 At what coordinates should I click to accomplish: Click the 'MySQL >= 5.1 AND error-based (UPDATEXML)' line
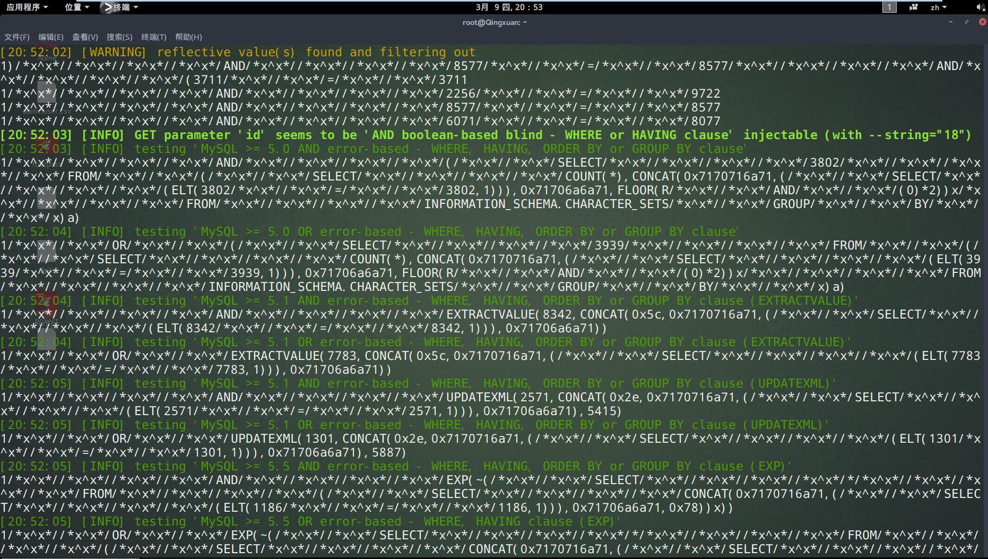click(x=418, y=383)
